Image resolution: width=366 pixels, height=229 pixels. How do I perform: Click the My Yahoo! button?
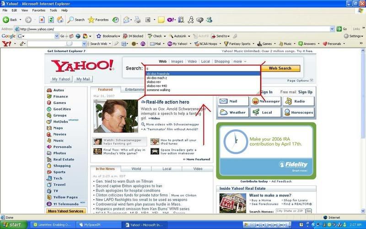click(61, 79)
